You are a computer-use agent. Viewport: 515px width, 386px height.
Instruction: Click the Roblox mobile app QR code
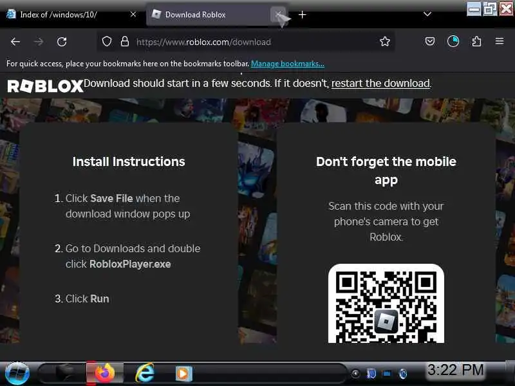386,304
